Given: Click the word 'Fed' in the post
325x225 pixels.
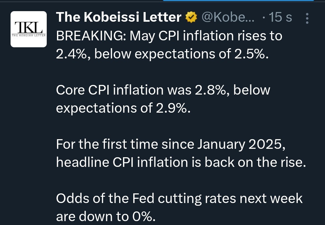Looking at the screenshot, I should [x=143, y=198].
